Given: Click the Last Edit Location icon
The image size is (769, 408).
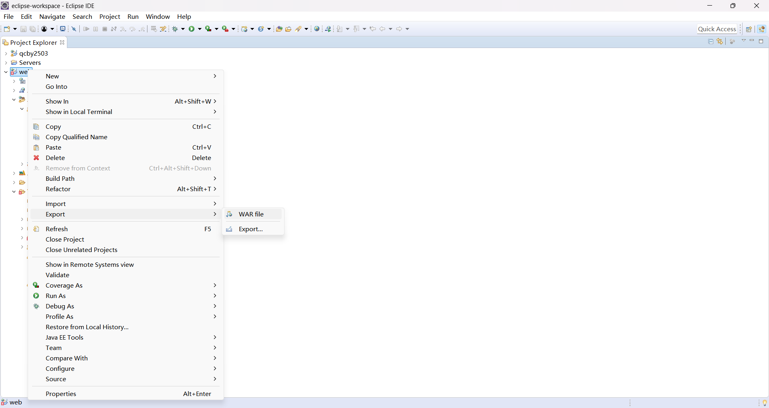Looking at the screenshot, I should point(373,29).
